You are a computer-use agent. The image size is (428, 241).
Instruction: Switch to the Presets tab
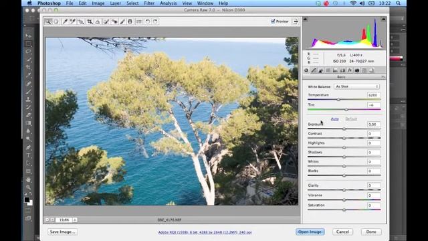[364, 70]
